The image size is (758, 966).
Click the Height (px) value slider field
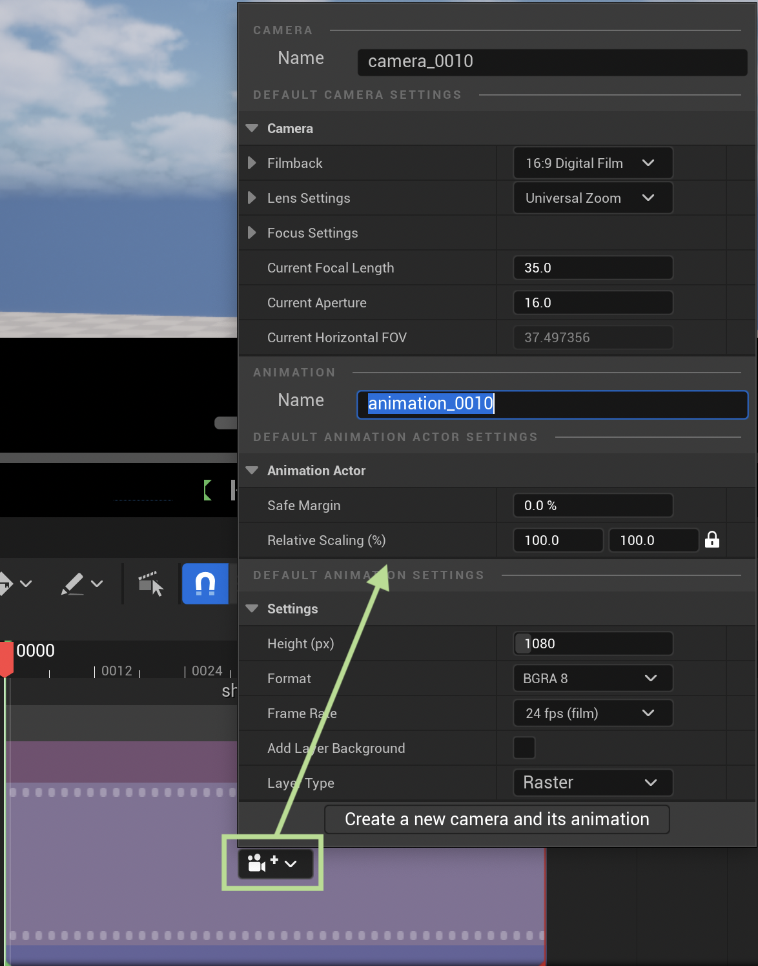592,644
